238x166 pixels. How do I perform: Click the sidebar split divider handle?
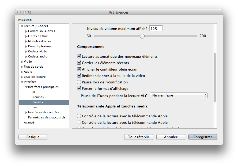coord(70,76)
